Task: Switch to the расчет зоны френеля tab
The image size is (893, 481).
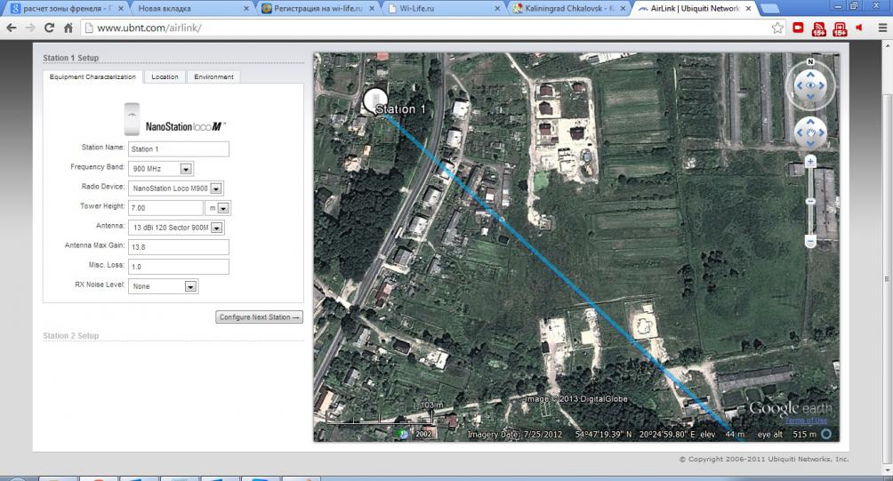Action: point(67,9)
